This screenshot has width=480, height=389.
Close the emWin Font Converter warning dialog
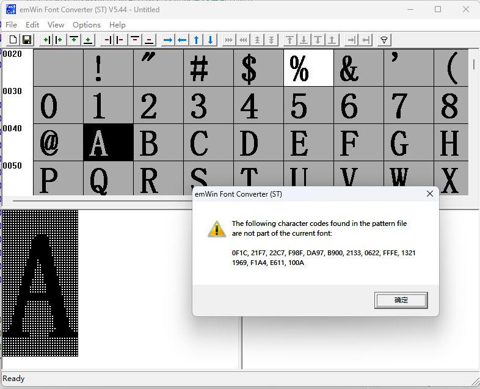[x=430, y=194]
